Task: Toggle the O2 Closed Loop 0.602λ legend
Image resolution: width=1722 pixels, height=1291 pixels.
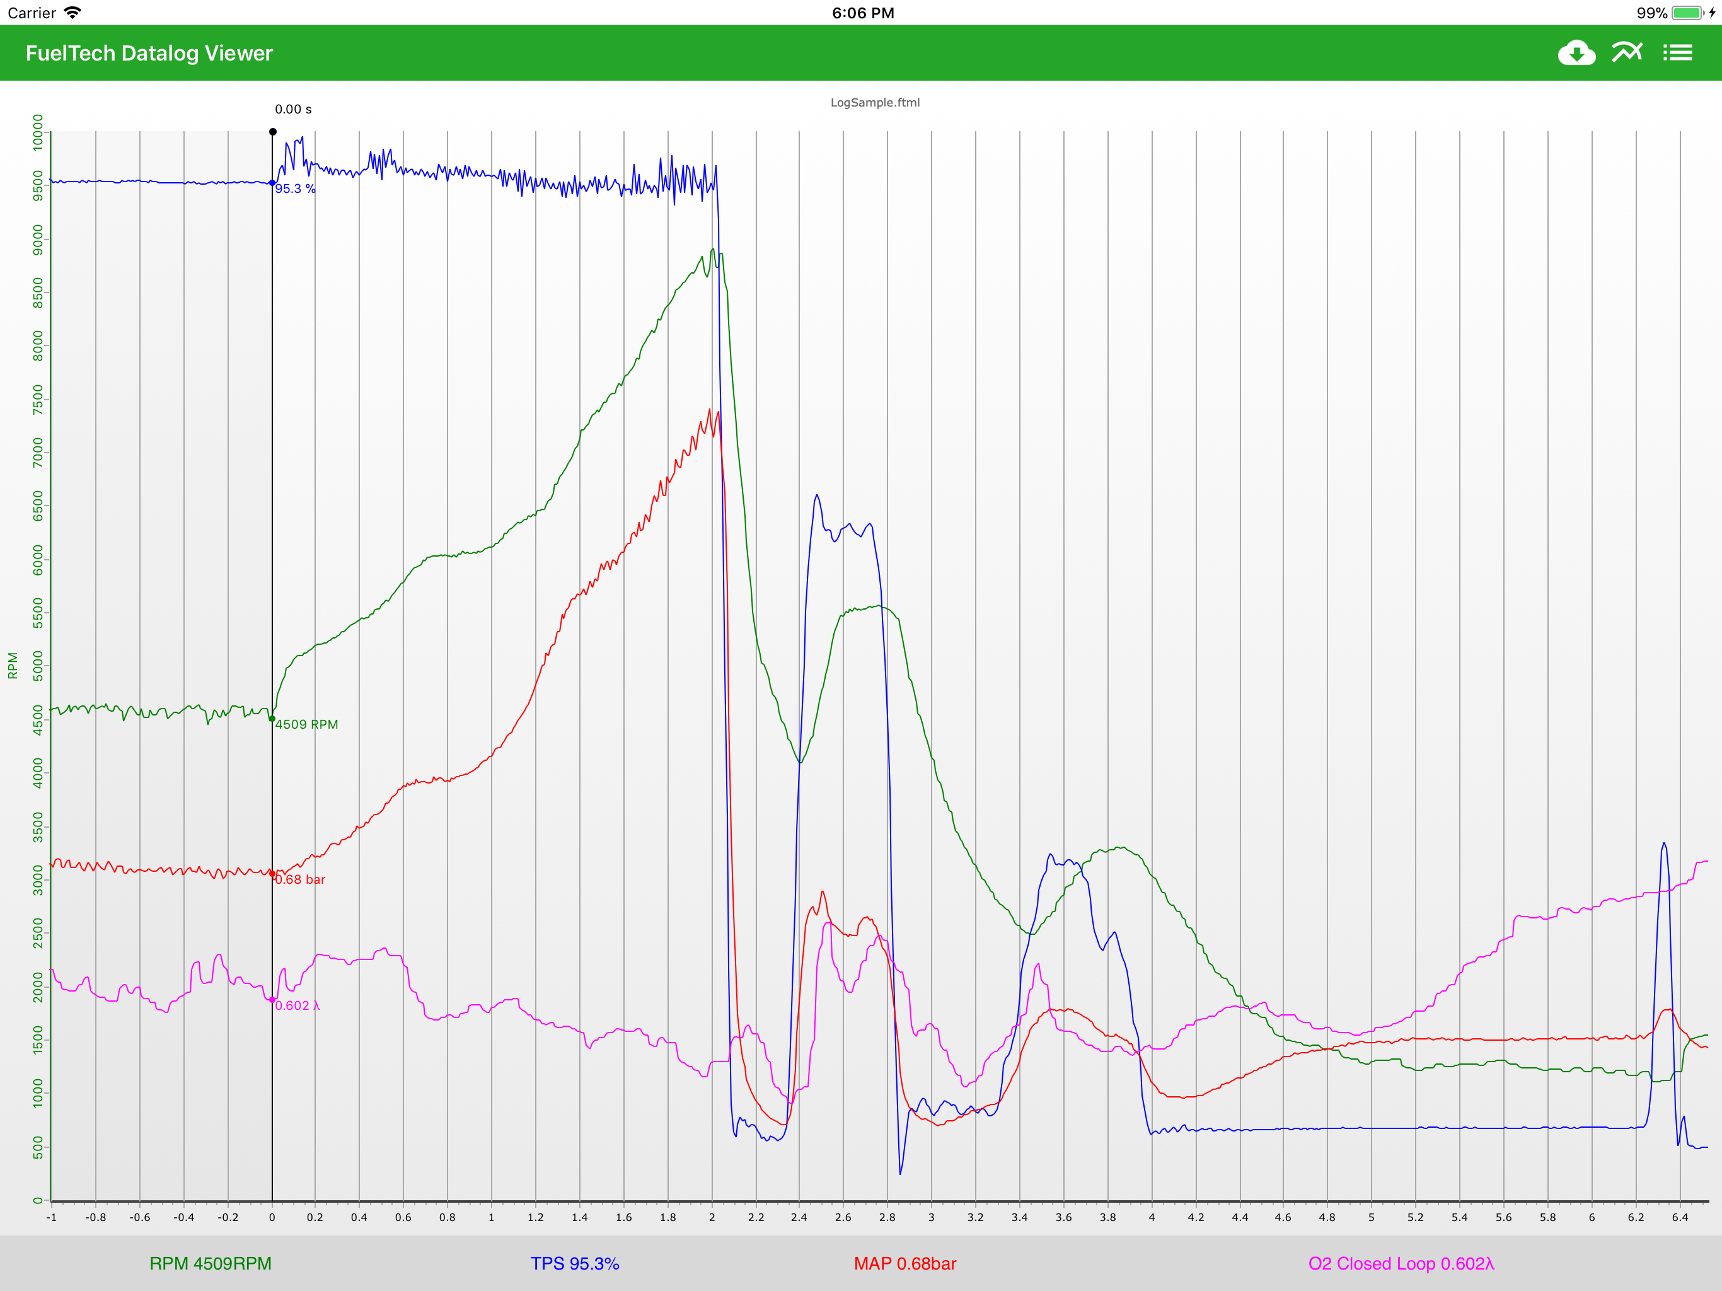Action: (1401, 1264)
